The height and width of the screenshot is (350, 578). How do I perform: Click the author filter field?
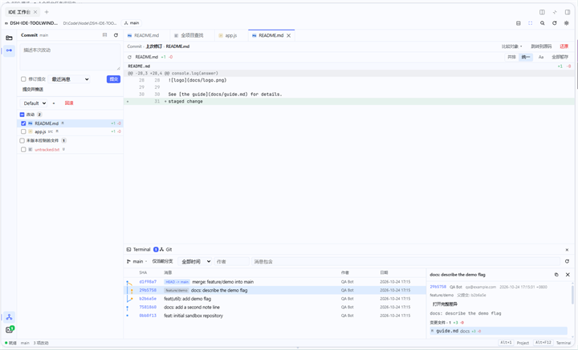(232, 261)
